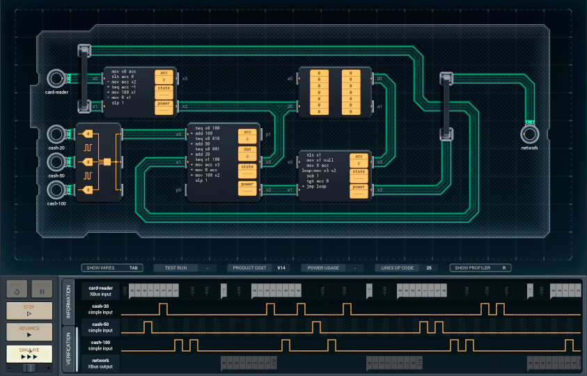The width and height of the screenshot is (587, 376).
Task: Click the Simulate fast-forward button
Action: coord(29,354)
